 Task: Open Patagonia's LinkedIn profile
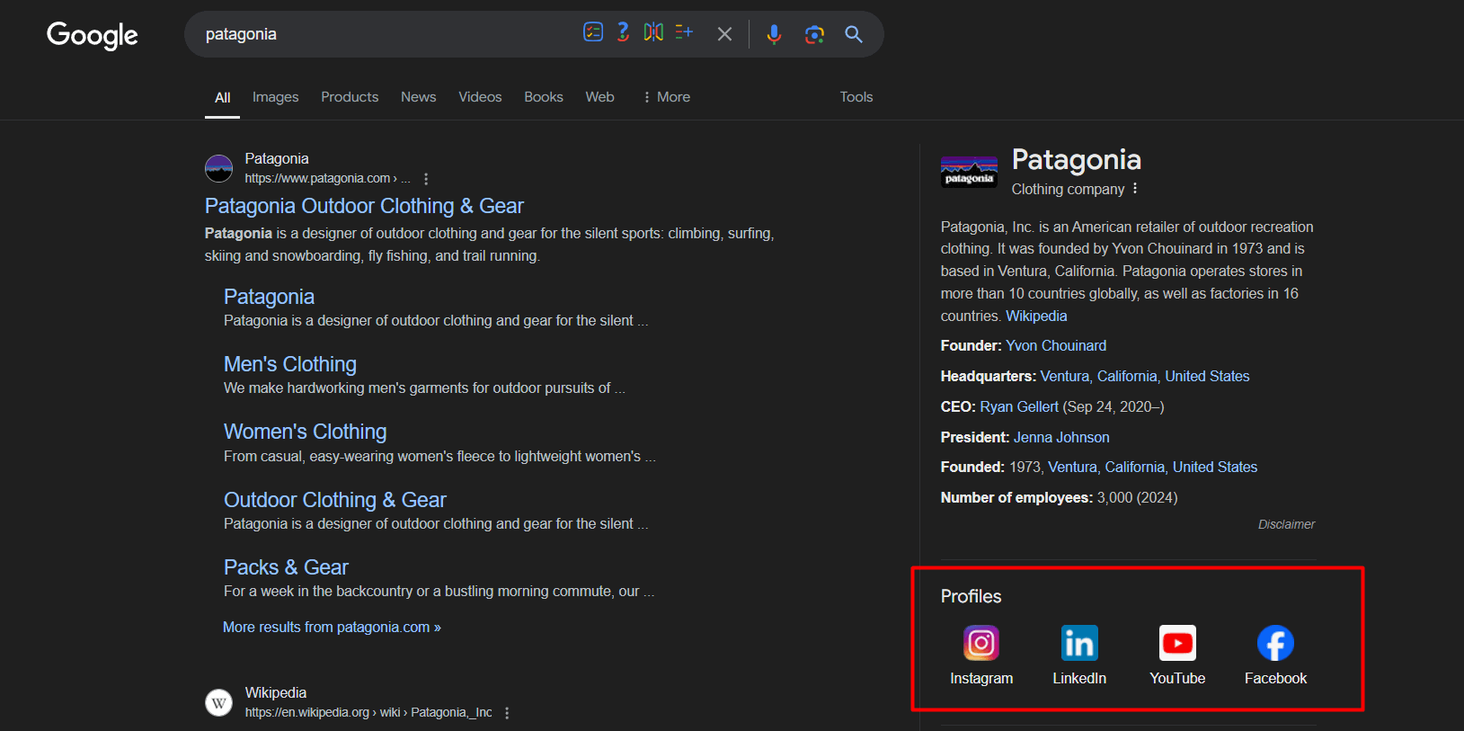1079,655
